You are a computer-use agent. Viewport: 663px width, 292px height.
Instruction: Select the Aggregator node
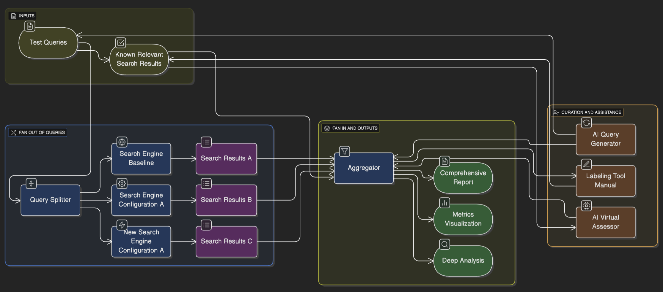364,168
